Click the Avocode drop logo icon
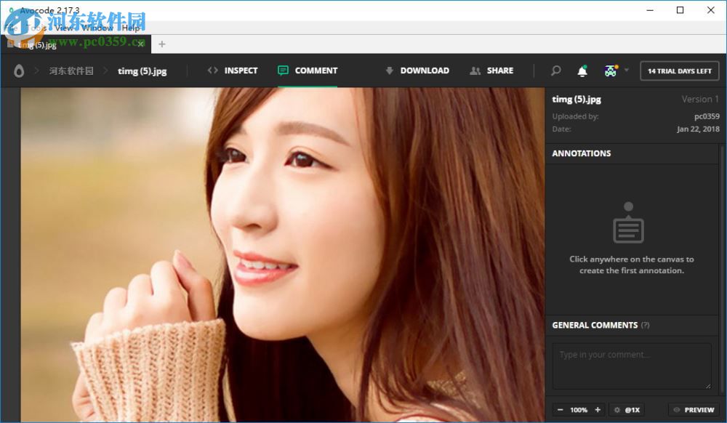This screenshot has width=727, height=423. 19,71
